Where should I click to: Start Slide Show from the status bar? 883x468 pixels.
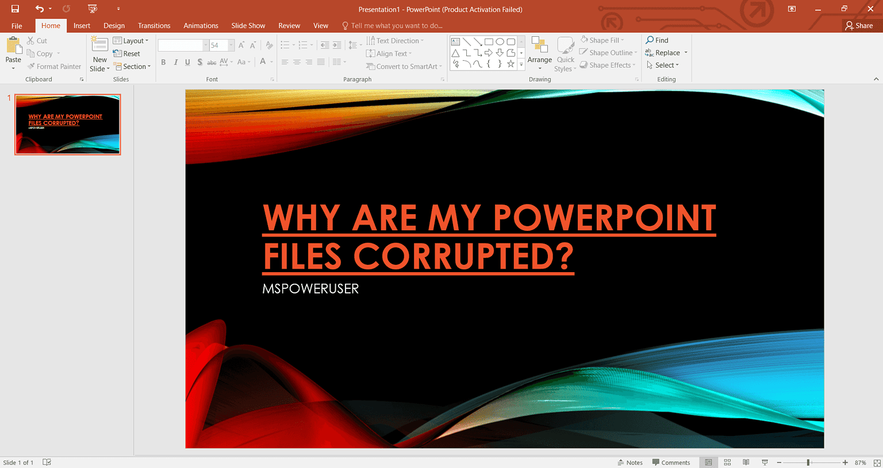click(765, 462)
